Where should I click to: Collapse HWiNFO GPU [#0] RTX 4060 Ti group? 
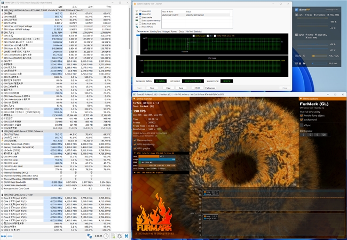[2, 10]
